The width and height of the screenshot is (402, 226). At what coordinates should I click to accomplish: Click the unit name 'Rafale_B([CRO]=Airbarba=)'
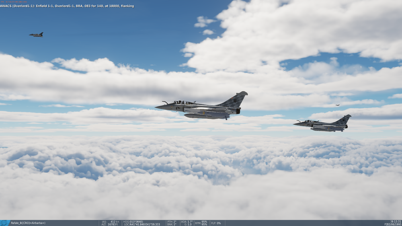tap(28, 223)
